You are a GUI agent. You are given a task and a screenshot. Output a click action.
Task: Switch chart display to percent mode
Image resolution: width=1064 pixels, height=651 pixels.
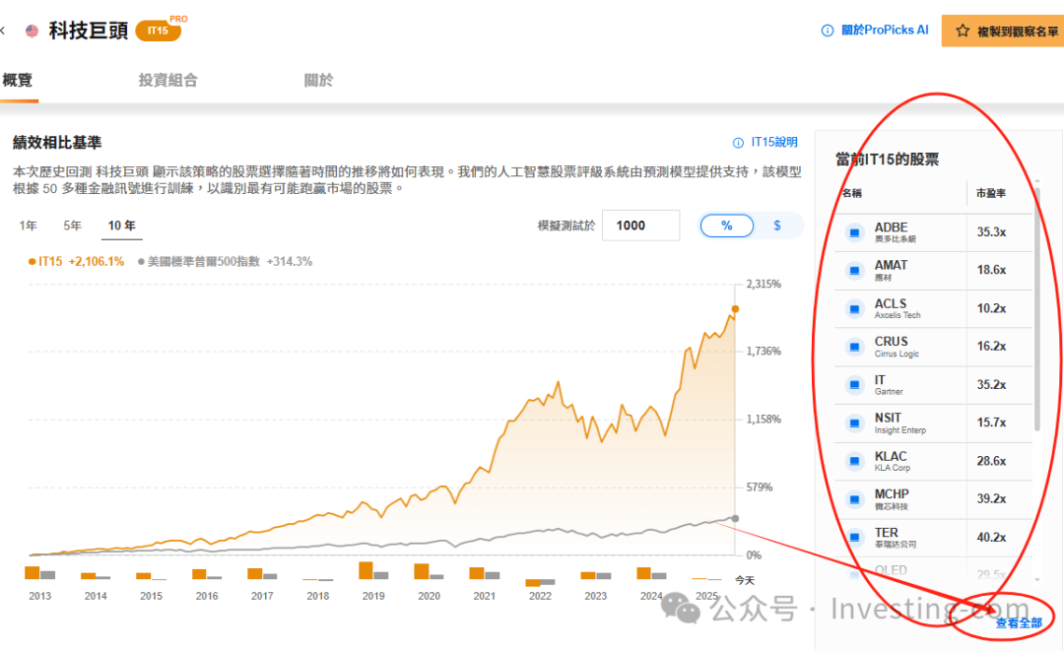tap(727, 226)
